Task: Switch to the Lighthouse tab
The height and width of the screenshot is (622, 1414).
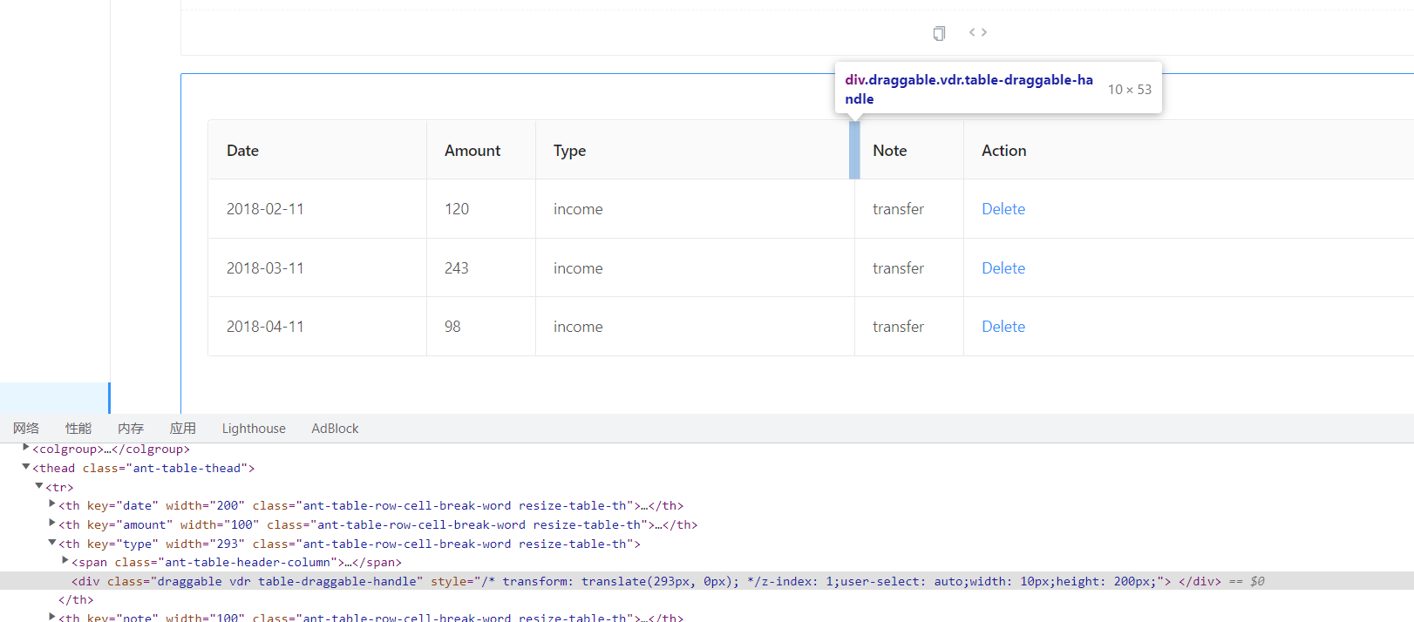Action: pyautogui.click(x=254, y=429)
